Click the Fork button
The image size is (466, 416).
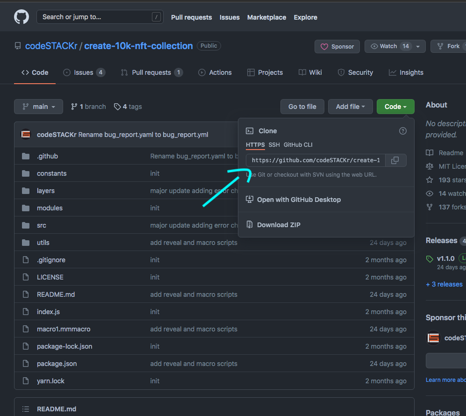[x=448, y=46]
